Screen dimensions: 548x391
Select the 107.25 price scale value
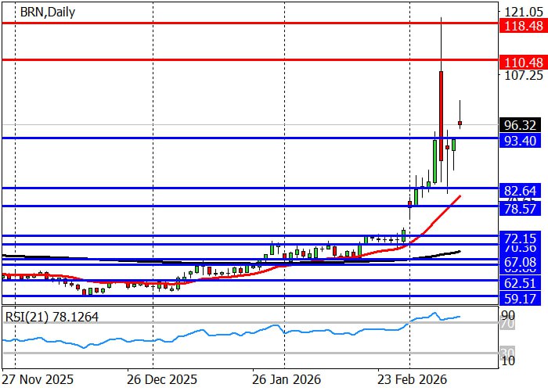522,76
